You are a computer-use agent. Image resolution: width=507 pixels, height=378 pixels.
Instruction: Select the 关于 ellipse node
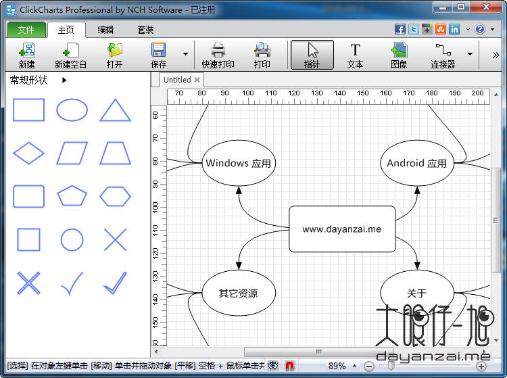tap(417, 293)
